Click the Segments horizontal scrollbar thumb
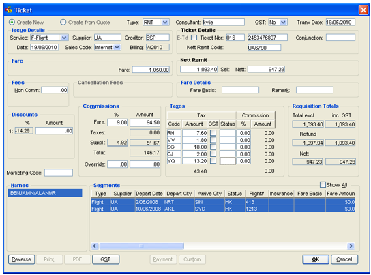371x275 pixels. tap(141, 246)
